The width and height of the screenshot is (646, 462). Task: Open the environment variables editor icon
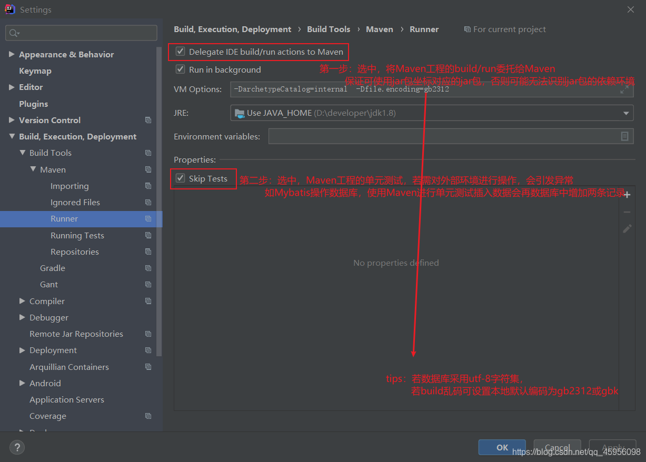pyautogui.click(x=624, y=136)
